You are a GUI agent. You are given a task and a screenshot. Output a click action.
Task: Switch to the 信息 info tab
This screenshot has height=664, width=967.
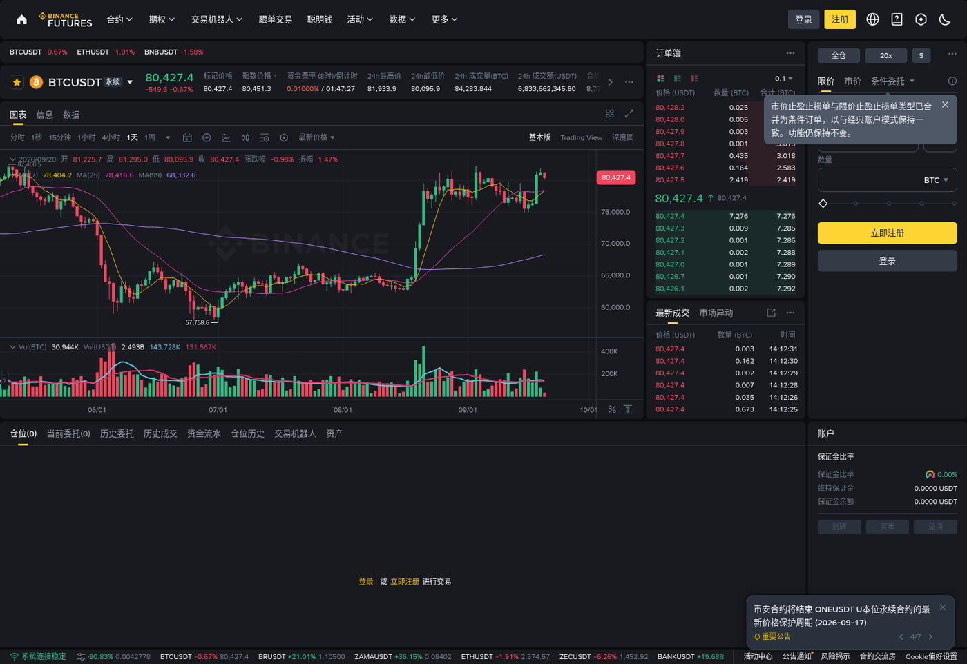click(44, 115)
